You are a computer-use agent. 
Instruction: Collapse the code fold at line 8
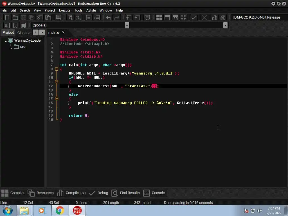pyautogui.click(x=57, y=69)
